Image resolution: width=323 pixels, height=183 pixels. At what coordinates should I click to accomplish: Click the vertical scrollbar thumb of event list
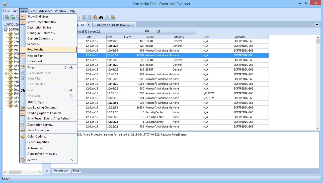pos(318,41)
